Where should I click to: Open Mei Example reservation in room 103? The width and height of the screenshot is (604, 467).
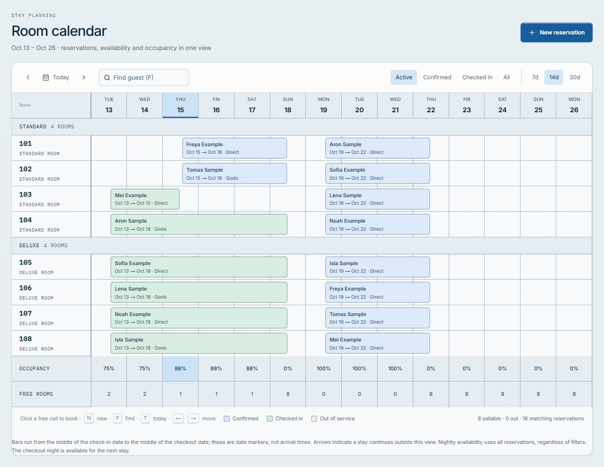pyautogui.click(x=145, y=199)
